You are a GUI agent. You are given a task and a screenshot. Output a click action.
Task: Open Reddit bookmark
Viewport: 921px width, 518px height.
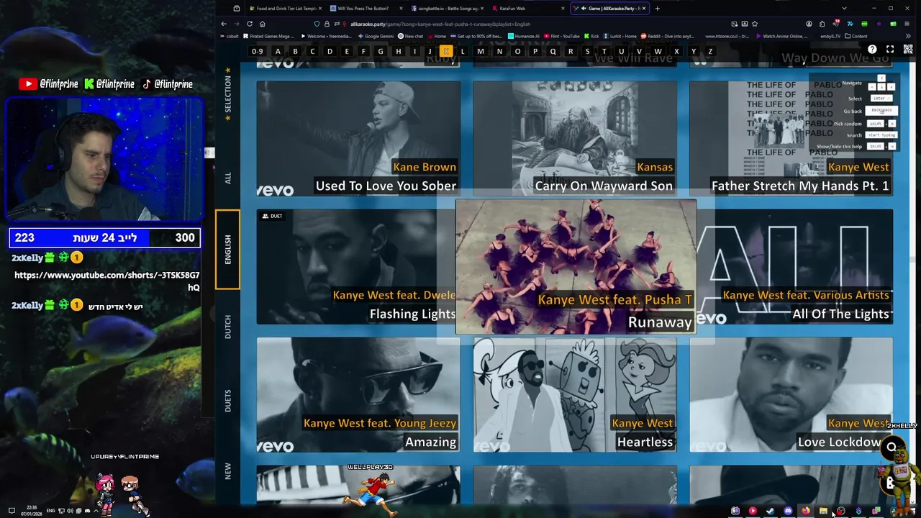tap(667, 36)
